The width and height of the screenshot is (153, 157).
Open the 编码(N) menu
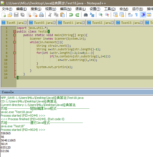(x=66, y=9)
